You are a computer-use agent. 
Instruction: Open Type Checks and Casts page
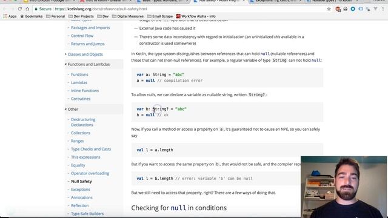tap(91, 149)
